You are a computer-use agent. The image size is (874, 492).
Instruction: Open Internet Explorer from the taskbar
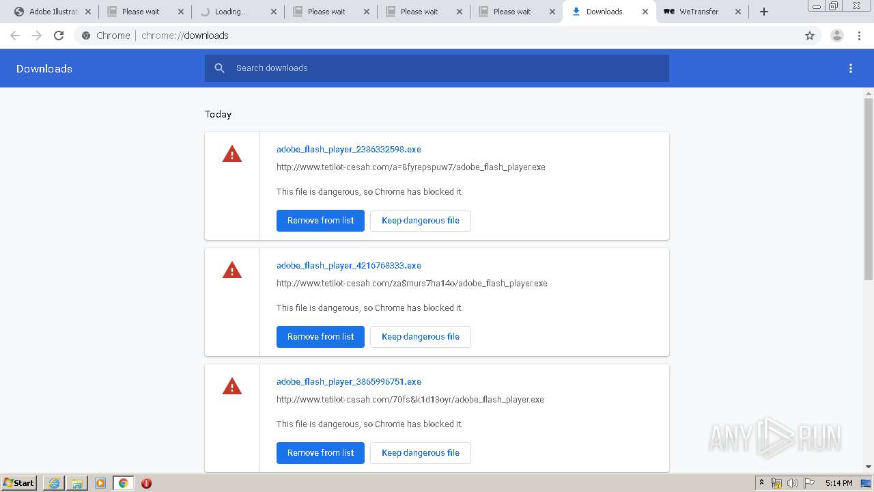pos(54,483)
